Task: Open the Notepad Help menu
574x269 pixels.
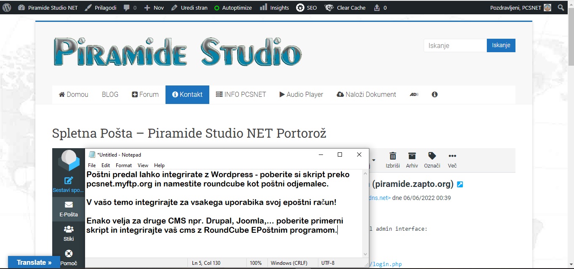Action: [159, 165]
